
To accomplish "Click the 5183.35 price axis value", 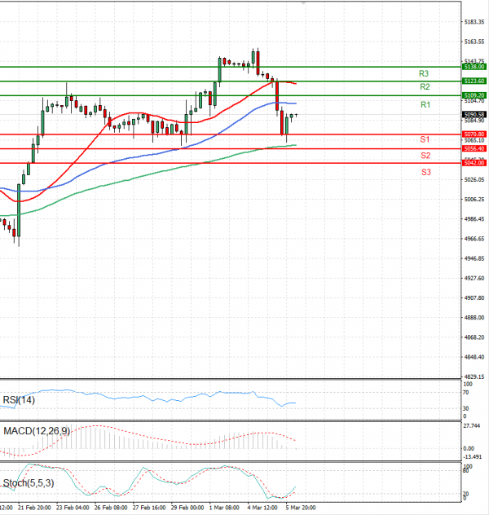I will (x=474, y=22).
